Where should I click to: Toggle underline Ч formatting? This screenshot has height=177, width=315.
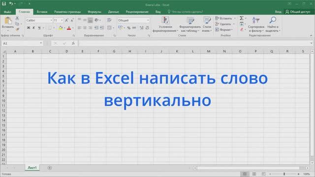(39, 28)
